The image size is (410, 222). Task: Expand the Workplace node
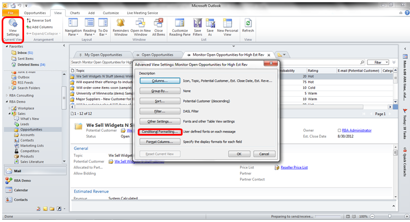10,108
